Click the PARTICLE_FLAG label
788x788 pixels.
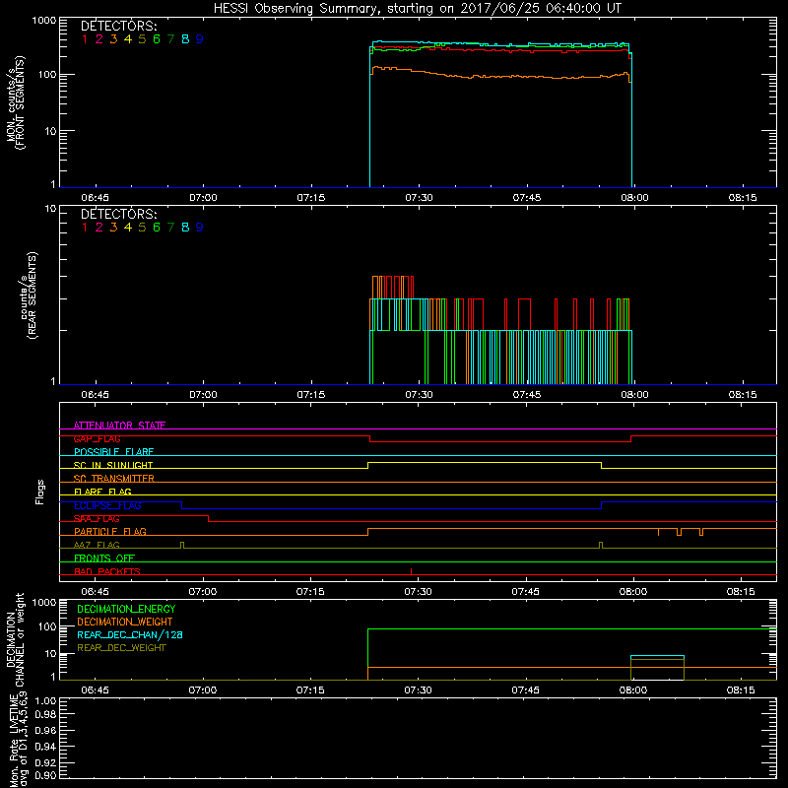pos(110,531)
